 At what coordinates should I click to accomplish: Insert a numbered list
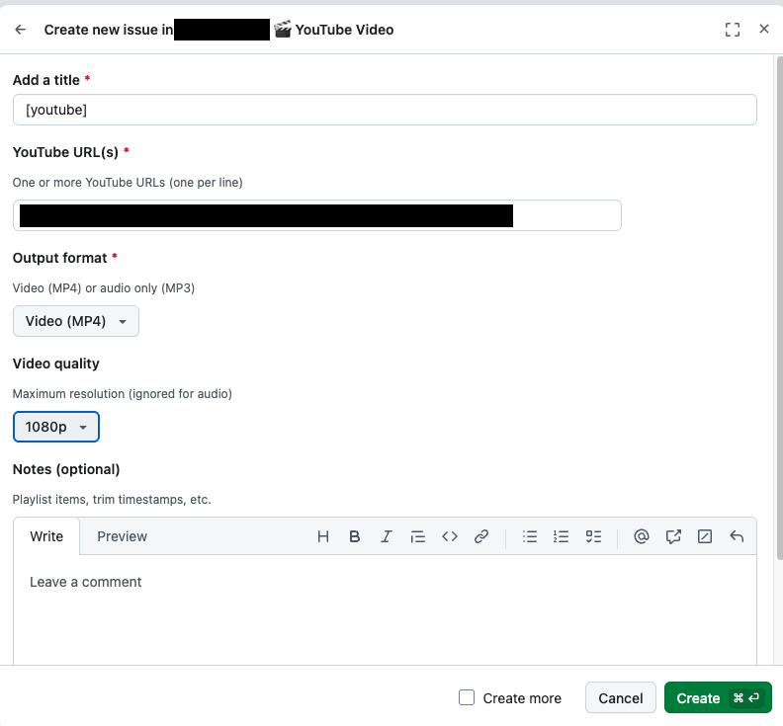(562, 536)
